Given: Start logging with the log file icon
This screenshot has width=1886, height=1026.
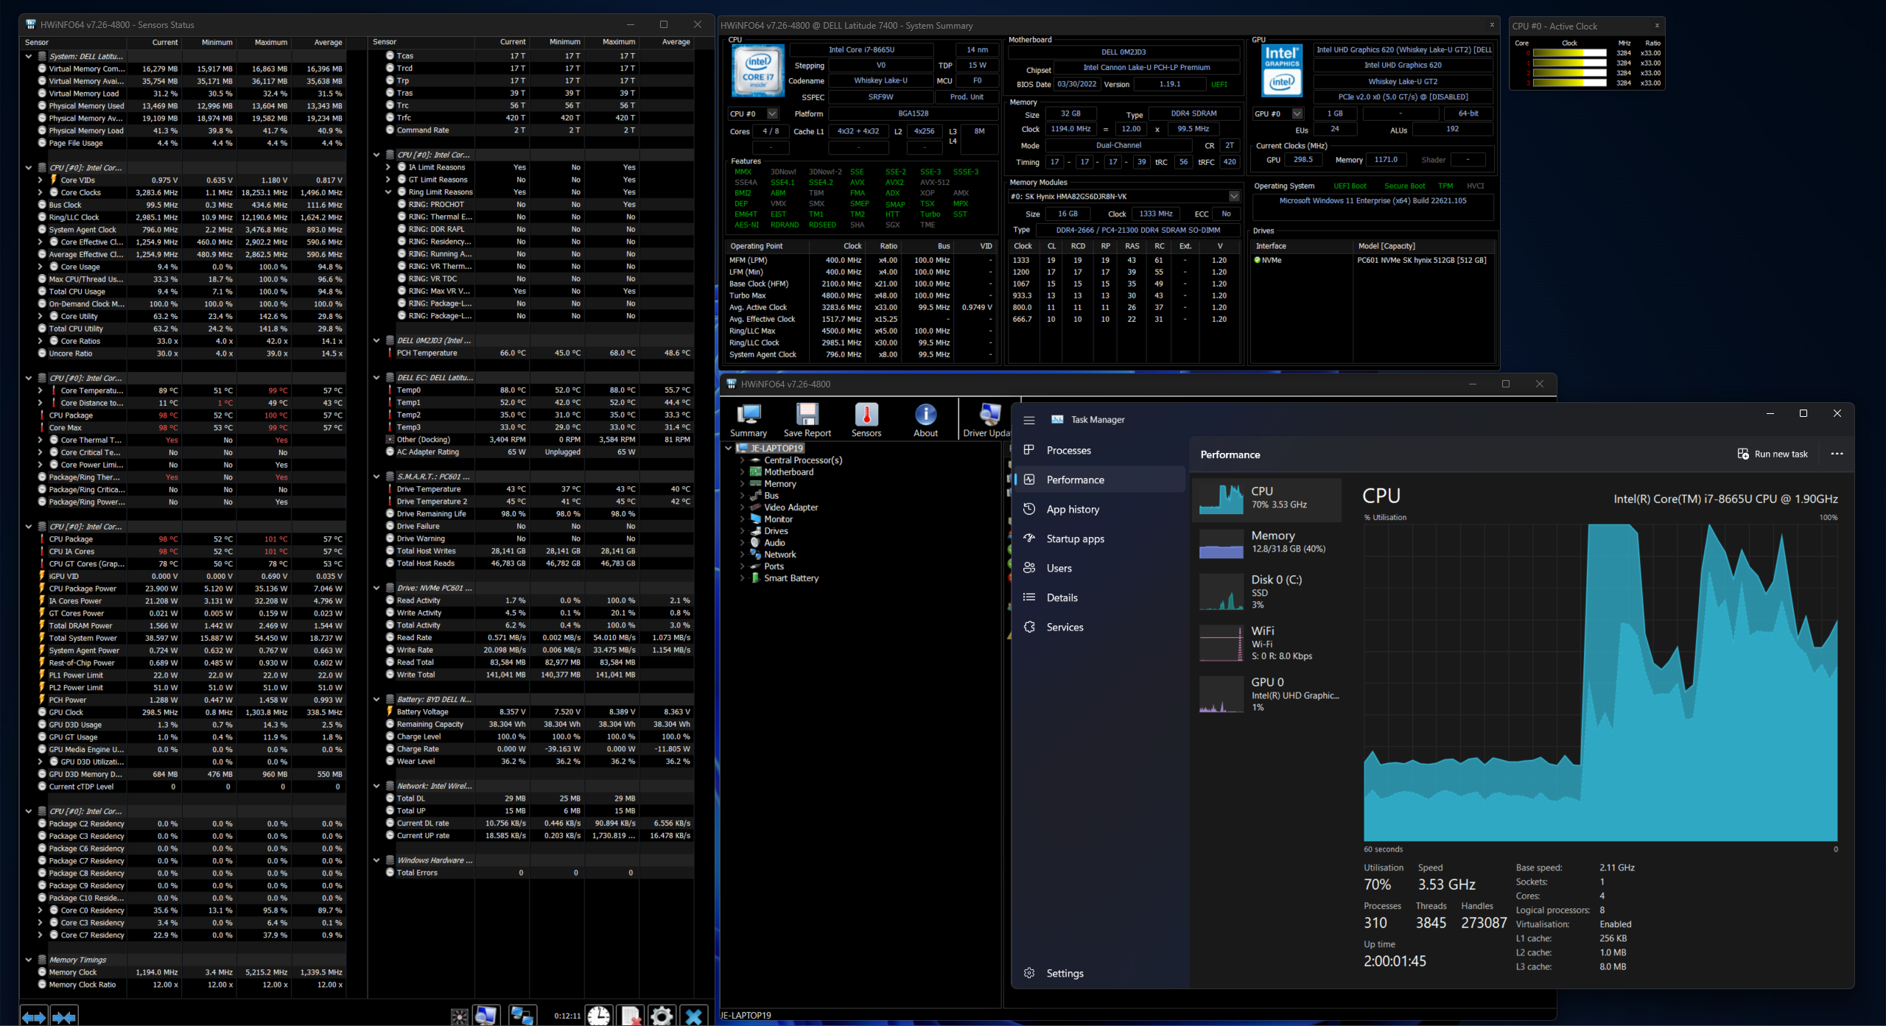Looking at the screenshot, I should [631, 1016].
